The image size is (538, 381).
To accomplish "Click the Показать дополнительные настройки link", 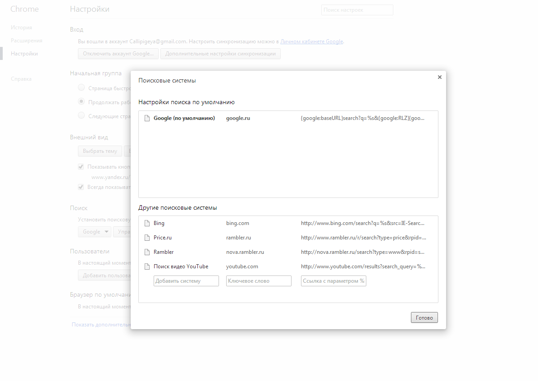I will coord(101,324).
